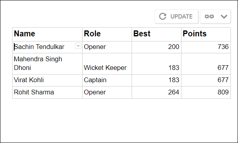Select the Name column header

pos(47,34)
